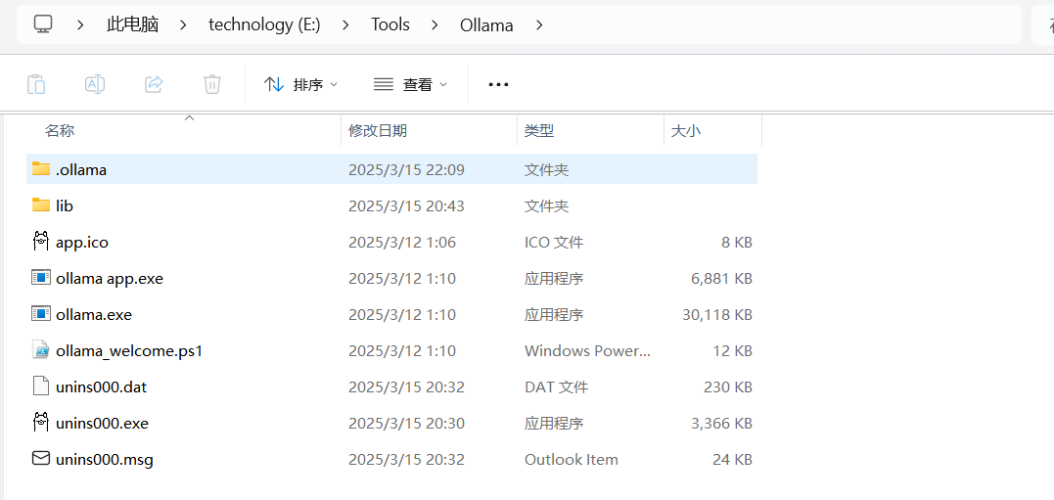Click Tools in the breadcrumb path
Viewport: 1054px width, 500px height.
[390, 24]
